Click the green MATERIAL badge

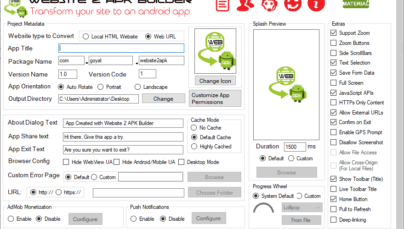(356, 4)
